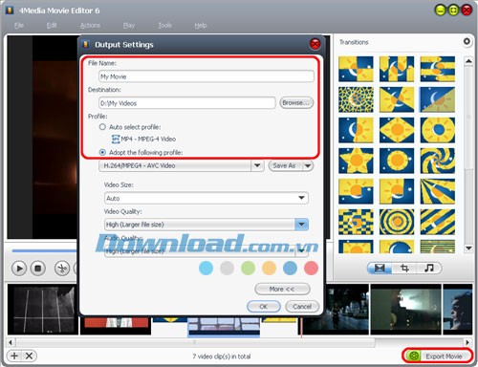Click the Browse button for destination
478x367 pixels.
point(296,103)
